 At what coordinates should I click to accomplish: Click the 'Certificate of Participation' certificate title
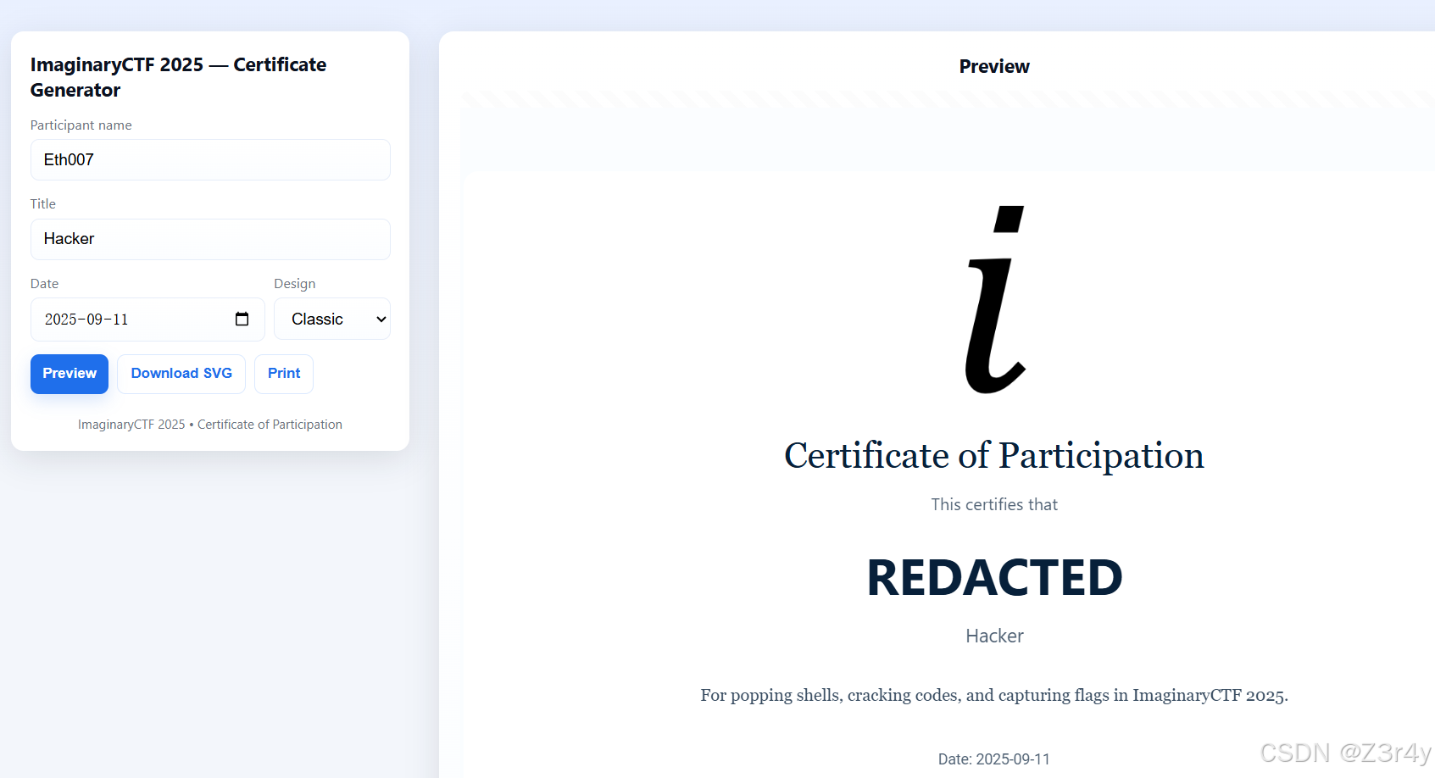[x=994, y=456]
